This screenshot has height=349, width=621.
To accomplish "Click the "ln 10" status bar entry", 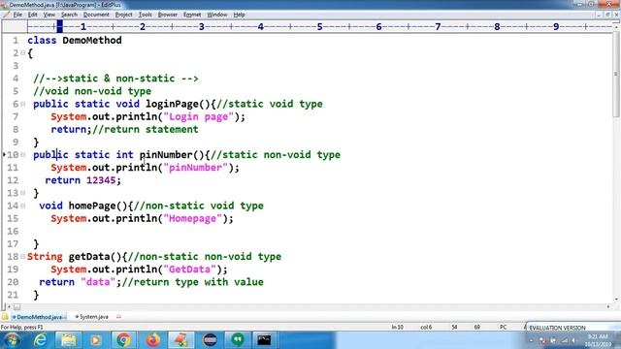I will [397, 328].
